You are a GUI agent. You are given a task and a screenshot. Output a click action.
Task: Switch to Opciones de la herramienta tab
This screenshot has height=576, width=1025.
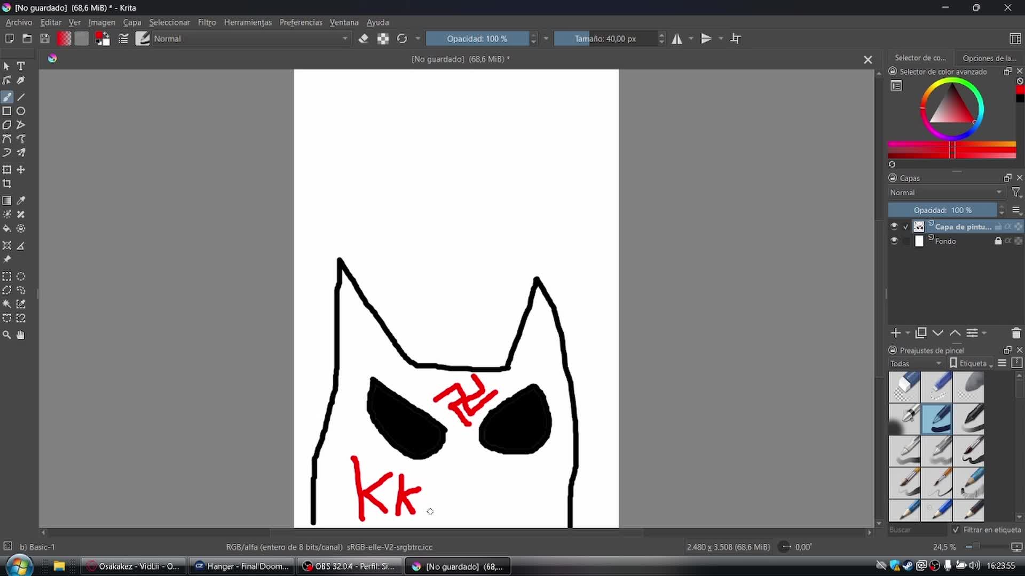point(989,58)
